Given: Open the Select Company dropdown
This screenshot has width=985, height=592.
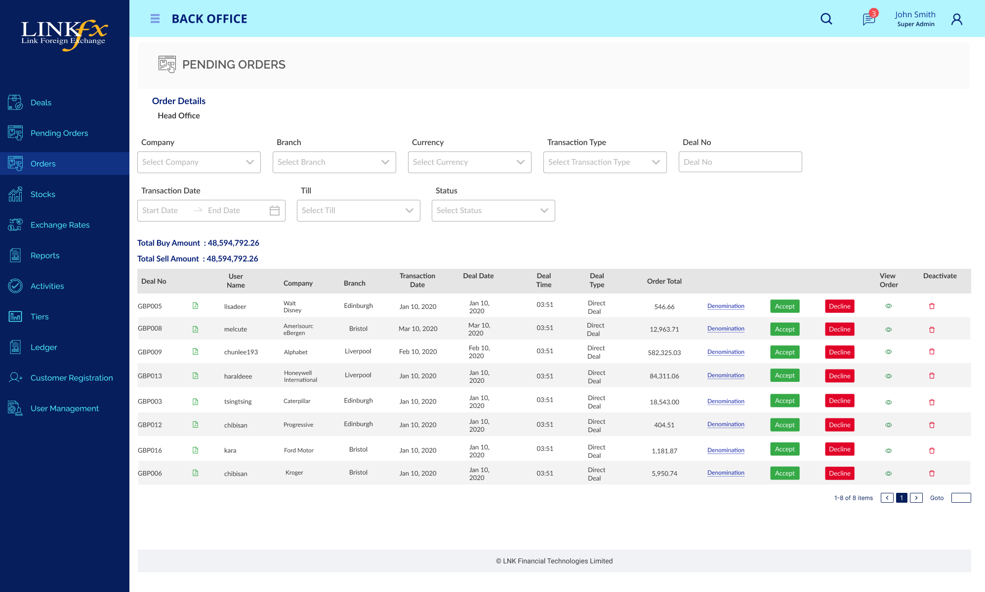Looking at the screenshot, I should 199,162.
